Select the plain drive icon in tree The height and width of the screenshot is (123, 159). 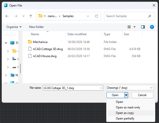pos(14,67)
